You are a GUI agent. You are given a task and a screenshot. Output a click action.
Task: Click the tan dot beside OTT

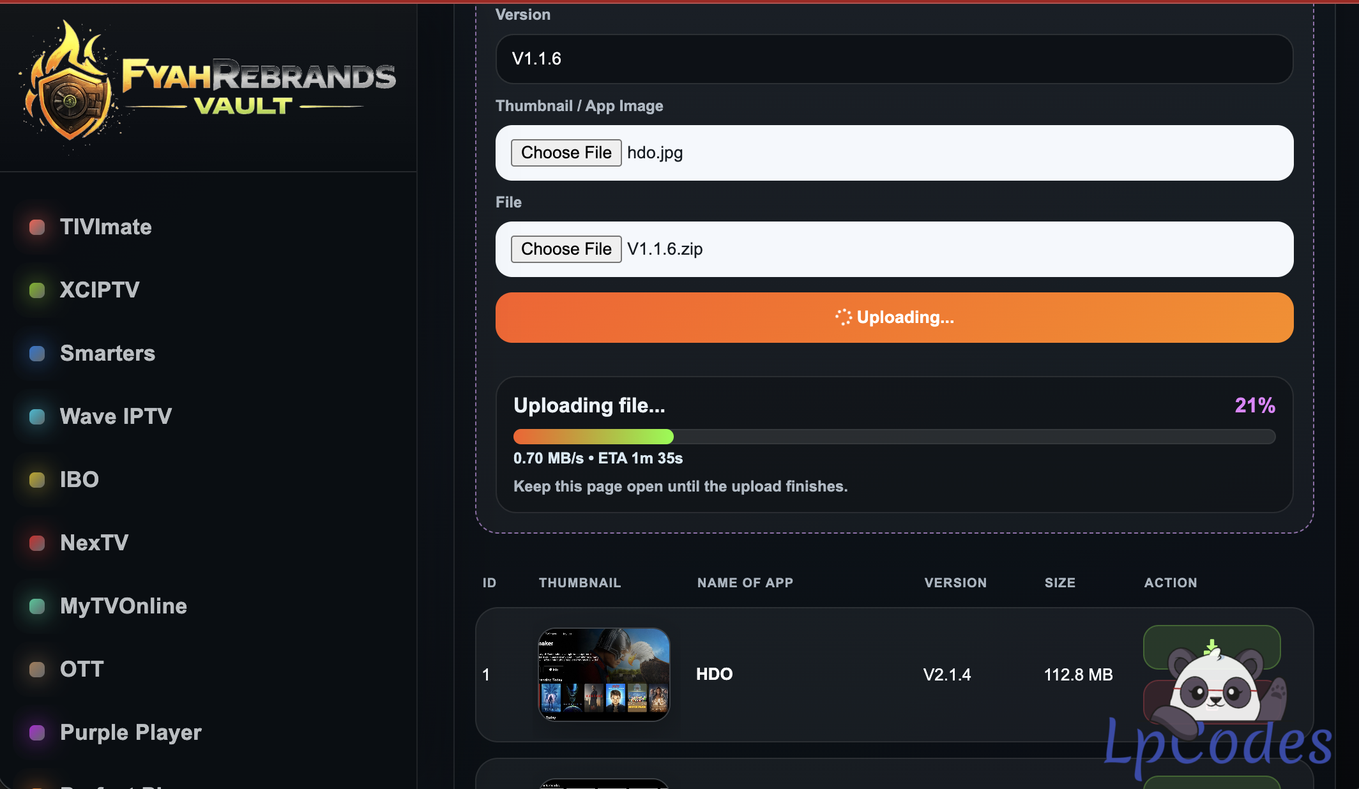(x=37, y=670)
